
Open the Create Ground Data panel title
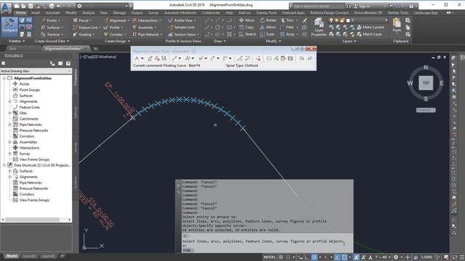pyautogui.click(x=52, y=41)
